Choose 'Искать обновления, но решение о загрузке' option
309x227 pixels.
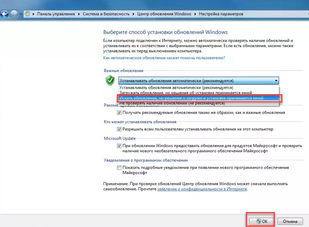pos(191,98)
